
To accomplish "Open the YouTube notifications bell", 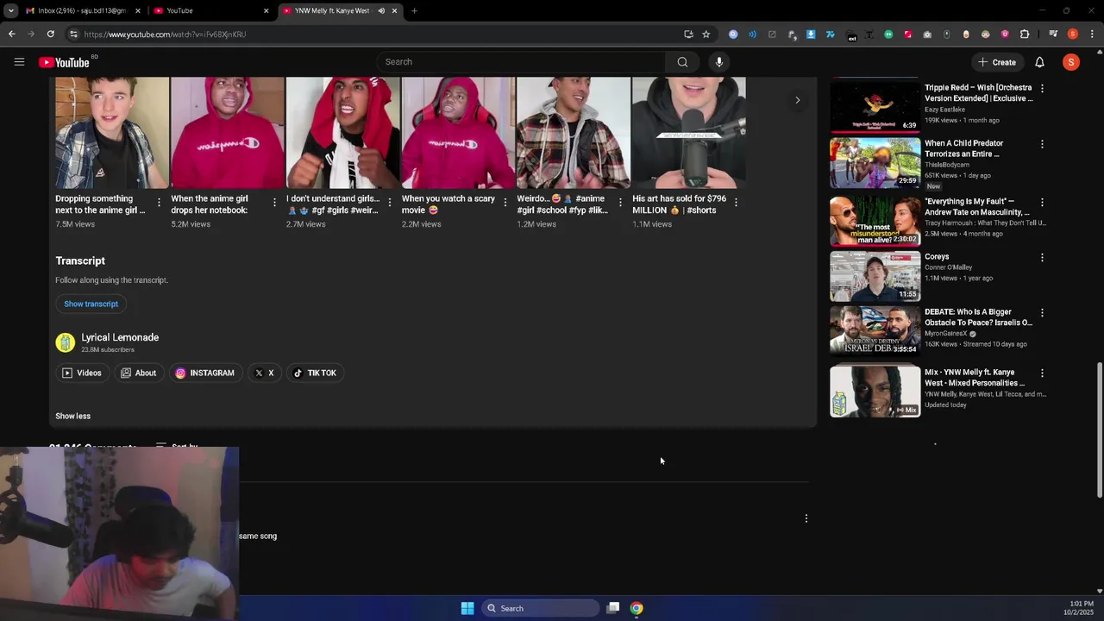I will point(1039,62).
